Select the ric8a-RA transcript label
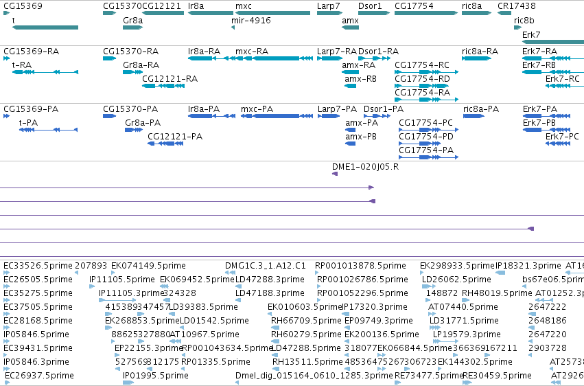 click(480, 51)
